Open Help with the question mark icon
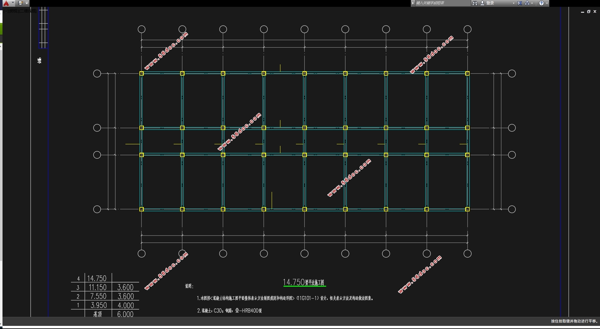 [541, 3]
